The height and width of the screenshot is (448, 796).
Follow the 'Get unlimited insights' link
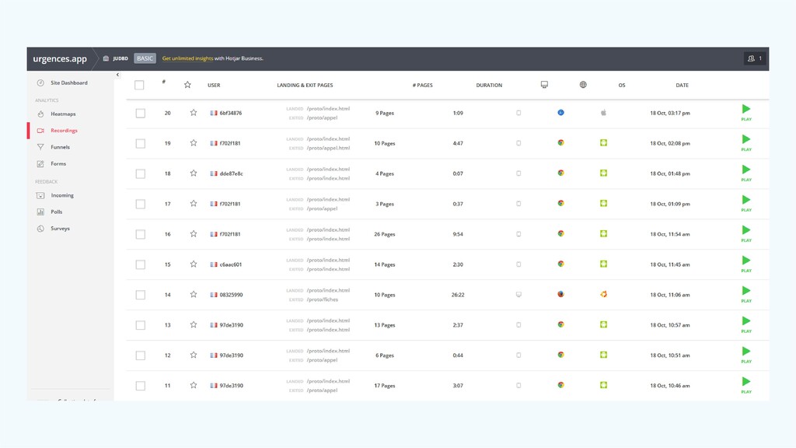tap(187, 58)
